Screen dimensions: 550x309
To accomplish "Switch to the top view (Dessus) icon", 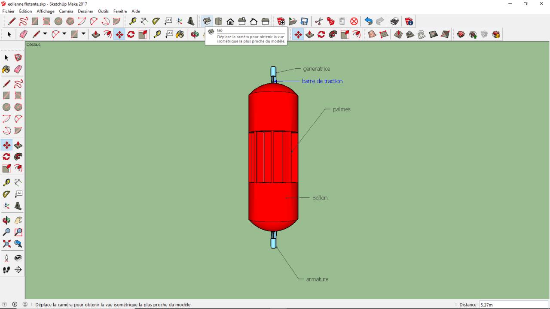I will tap(219, 21).
